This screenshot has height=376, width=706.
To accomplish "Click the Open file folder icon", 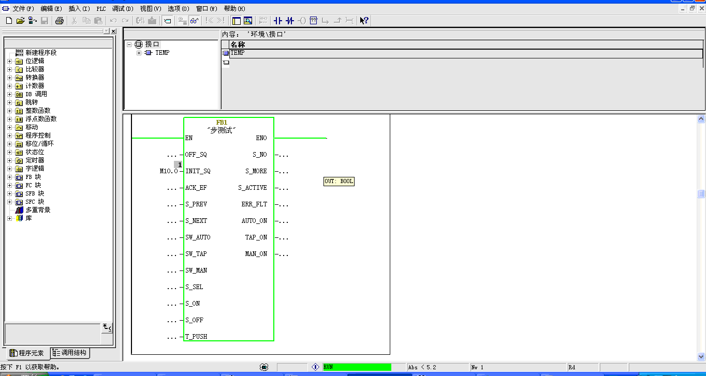I will point(20,21).
